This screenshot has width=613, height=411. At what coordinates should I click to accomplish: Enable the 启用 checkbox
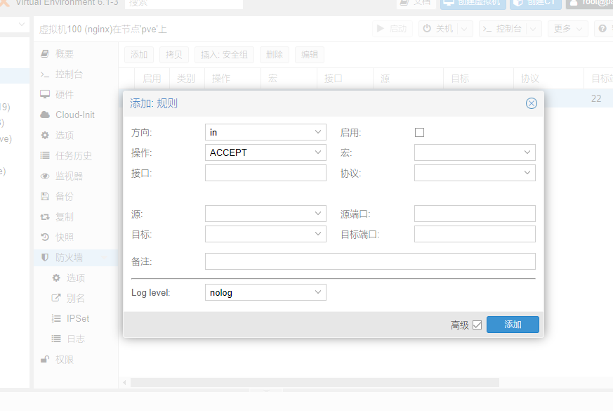(x=420, y=132)
